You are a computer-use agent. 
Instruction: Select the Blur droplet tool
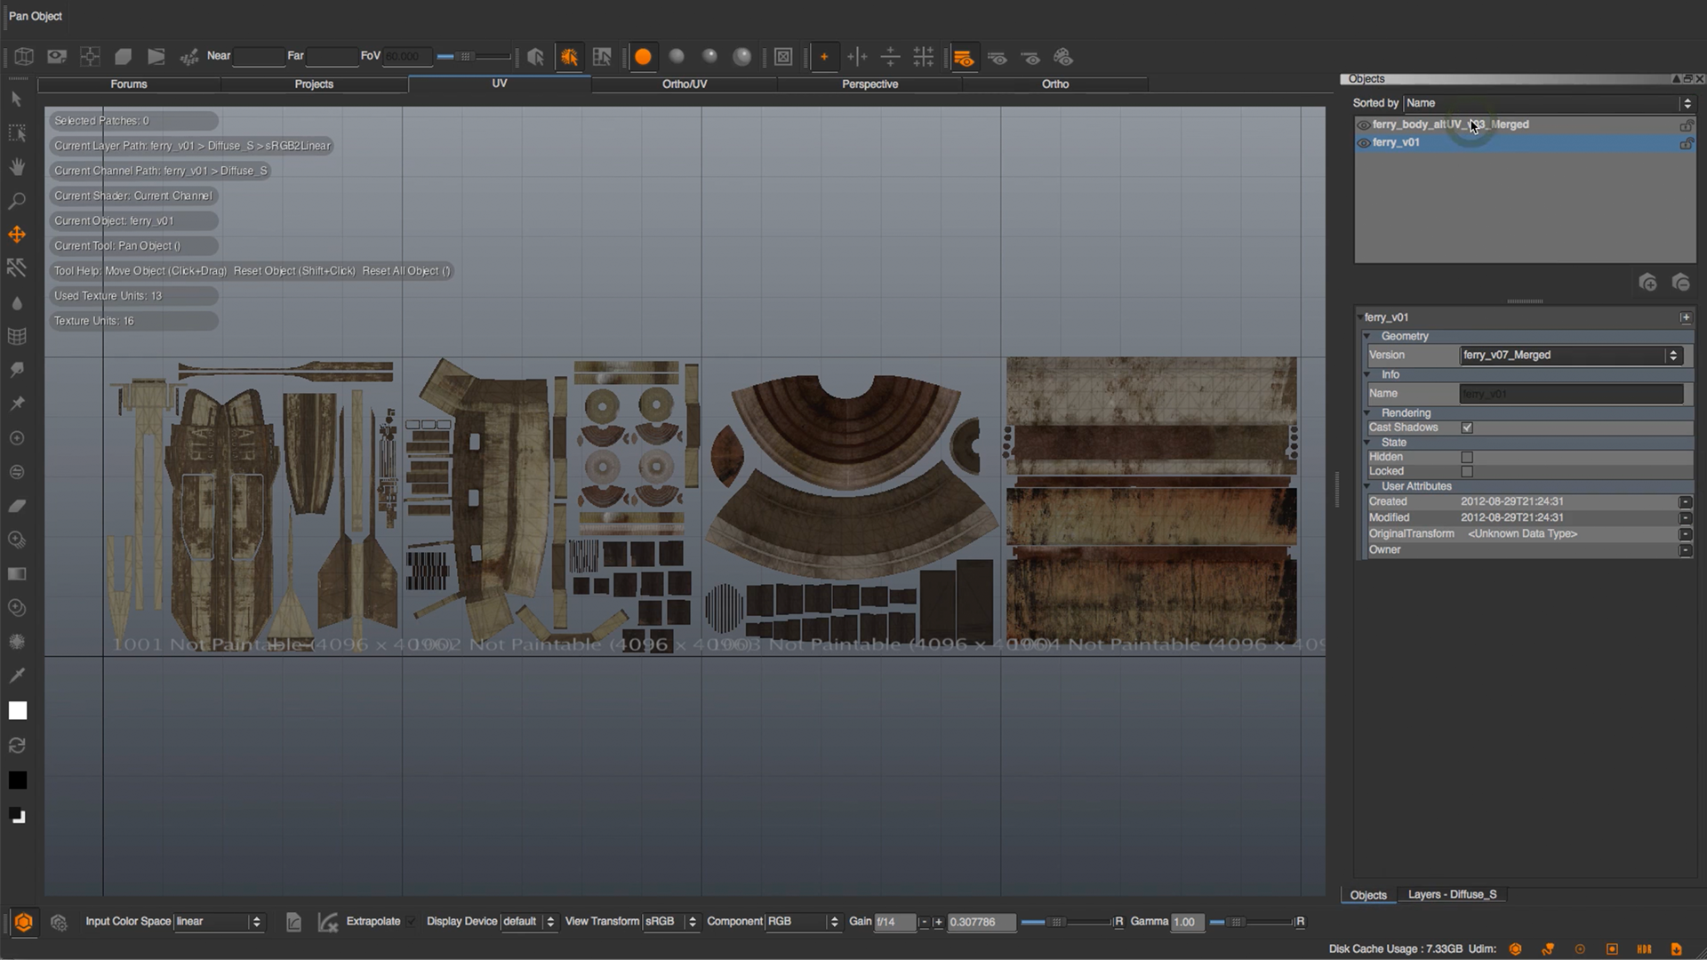coord(17,303)
